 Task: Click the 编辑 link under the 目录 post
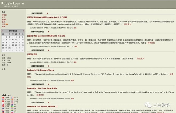pos(75,62)
